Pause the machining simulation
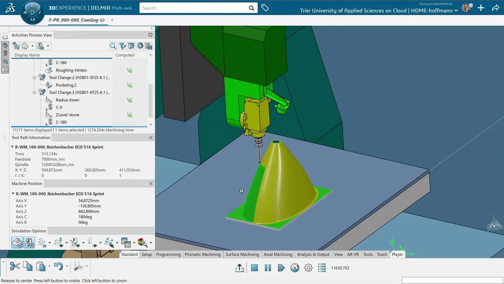Viewport: 504px width, 284px height. click(268, 268)
